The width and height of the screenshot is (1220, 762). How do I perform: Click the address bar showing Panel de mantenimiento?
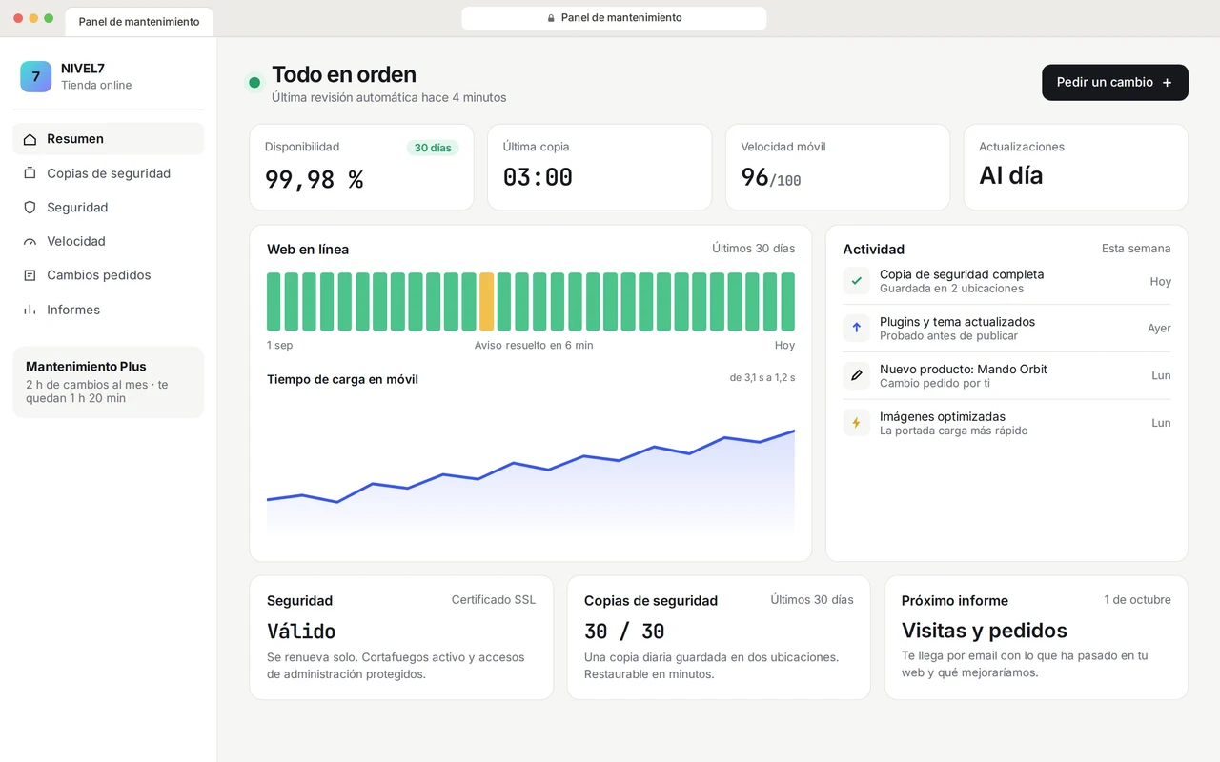[x=614, y=18]
